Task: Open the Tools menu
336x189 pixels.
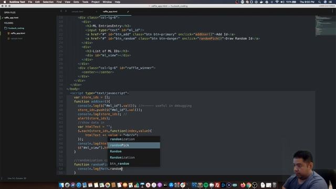Action: coord(85,2)
